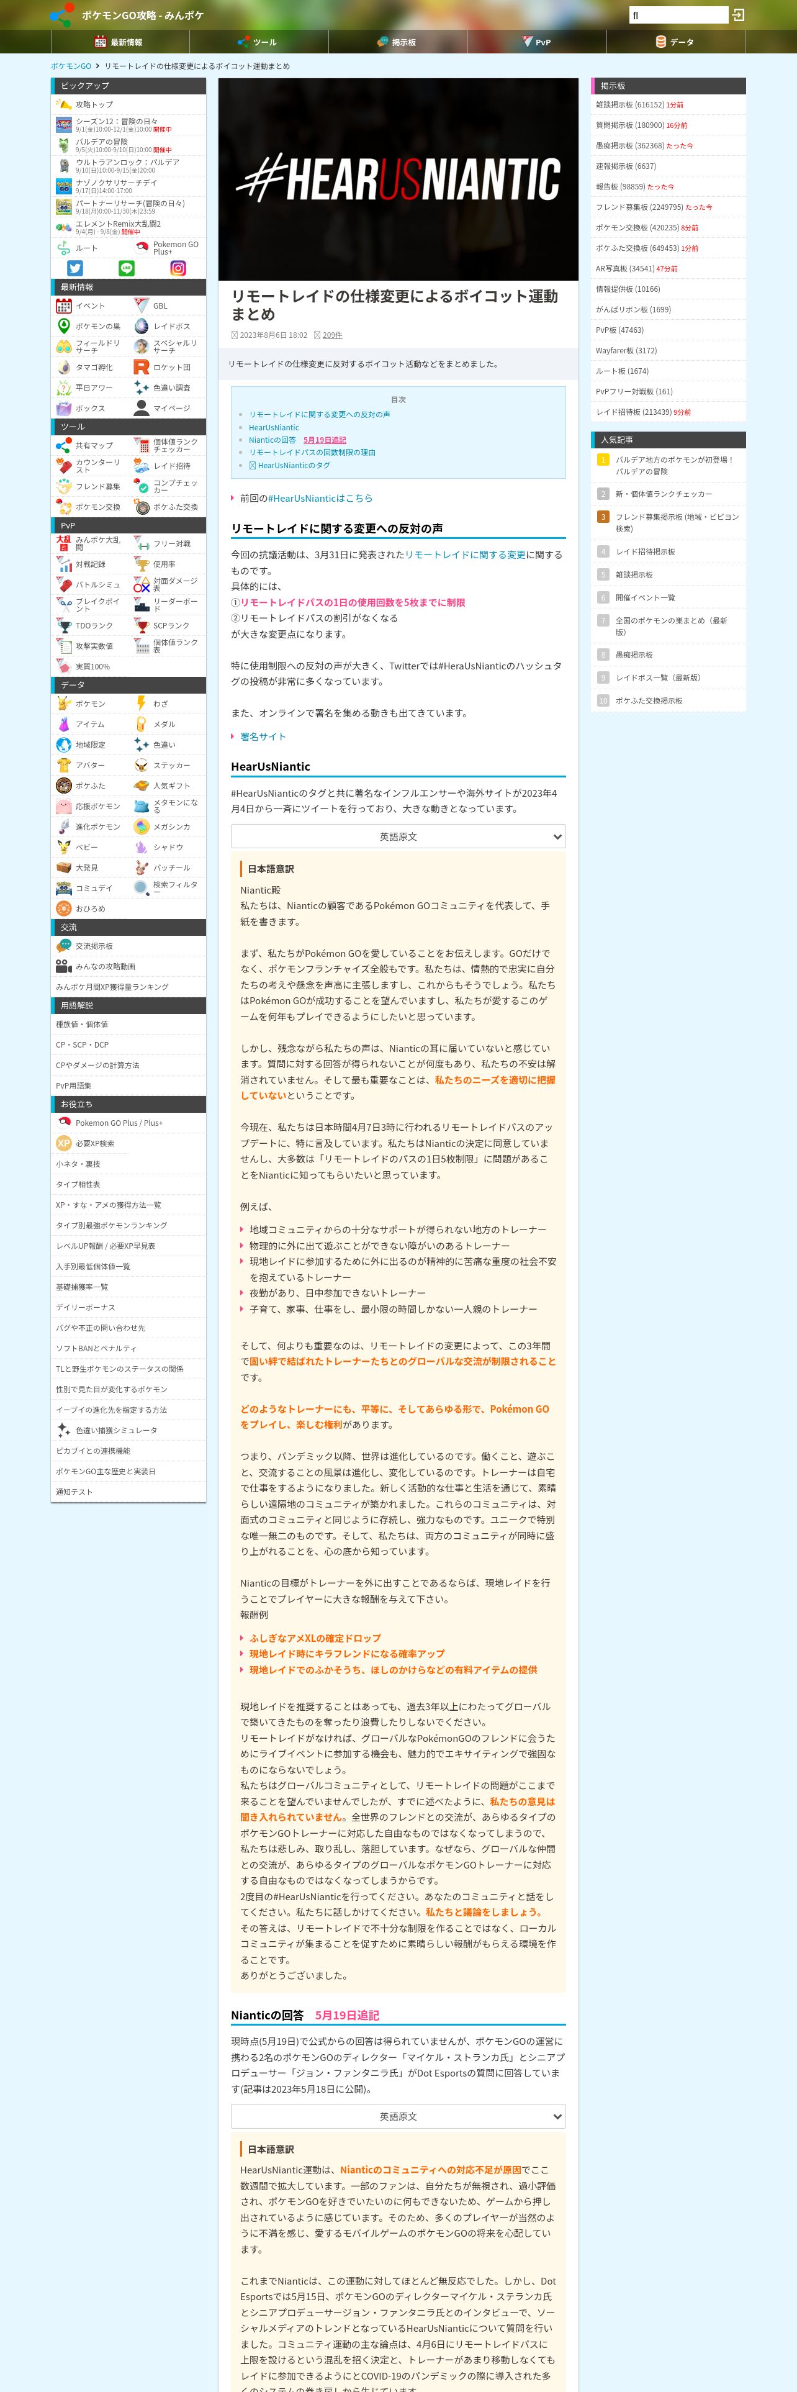Open popular article number 1 about パルデア地方

pos(668,465)
